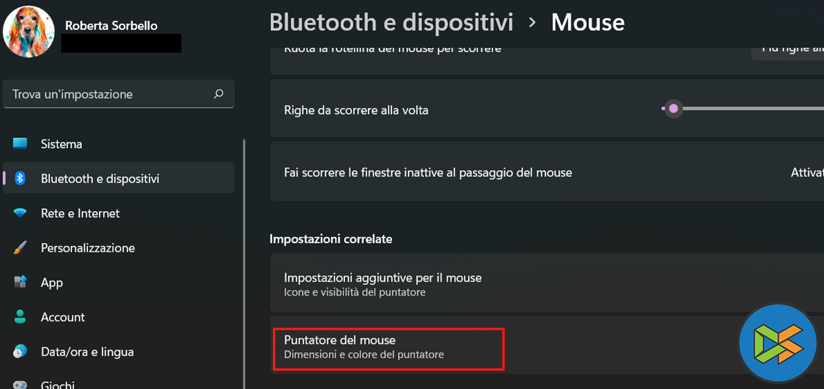
Task: Click the Righe da scorrere slider handle
Action: 674,109
